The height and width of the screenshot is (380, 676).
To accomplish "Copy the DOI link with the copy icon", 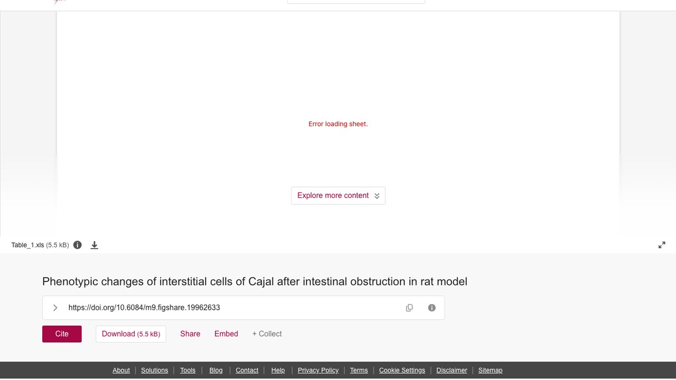I will point(409,308).
